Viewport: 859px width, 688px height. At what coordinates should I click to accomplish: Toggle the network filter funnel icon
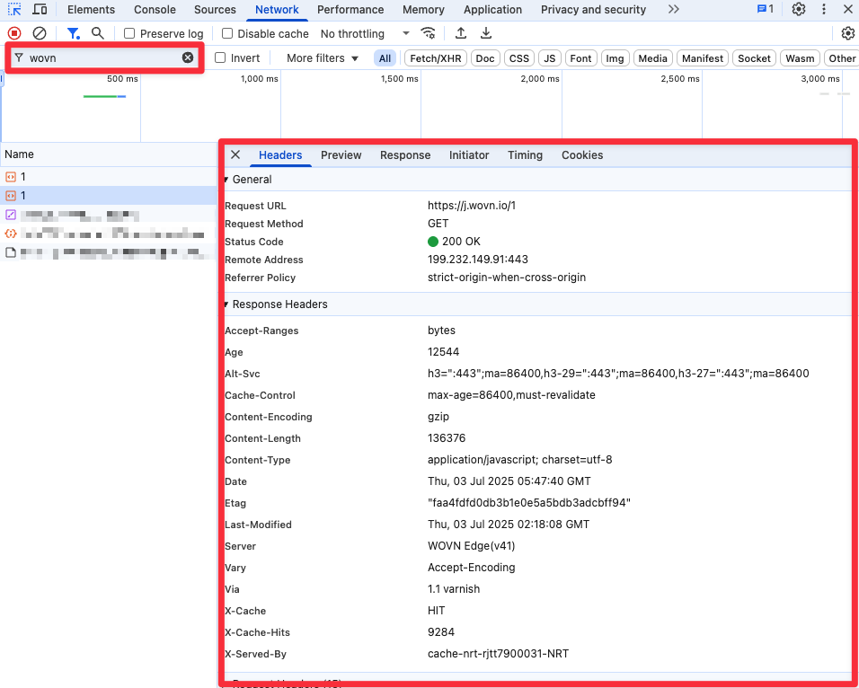tap(74, 33)
